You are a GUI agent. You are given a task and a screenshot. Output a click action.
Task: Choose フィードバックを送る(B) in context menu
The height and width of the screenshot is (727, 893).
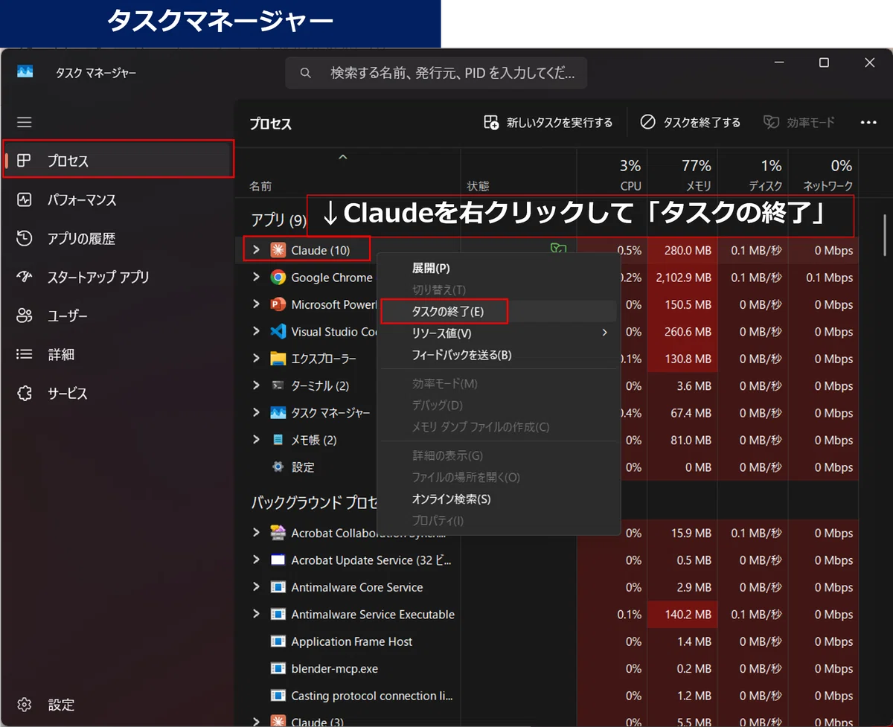(x=499, y=355)
